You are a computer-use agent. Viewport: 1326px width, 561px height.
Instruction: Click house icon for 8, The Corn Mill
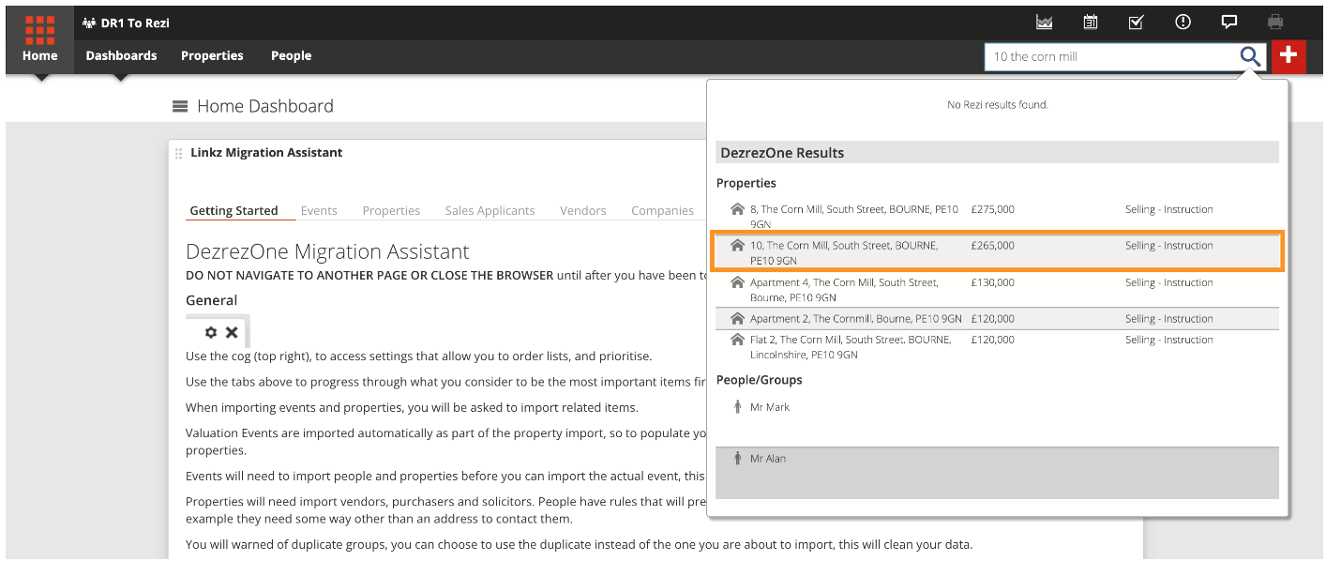[x=737, y=210]
